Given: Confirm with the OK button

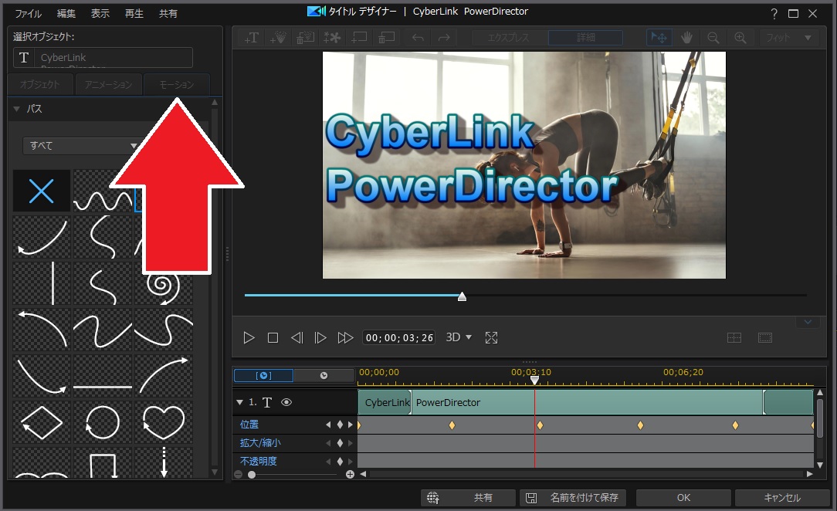Looking at the screenshot, I should tap(684, 498).
